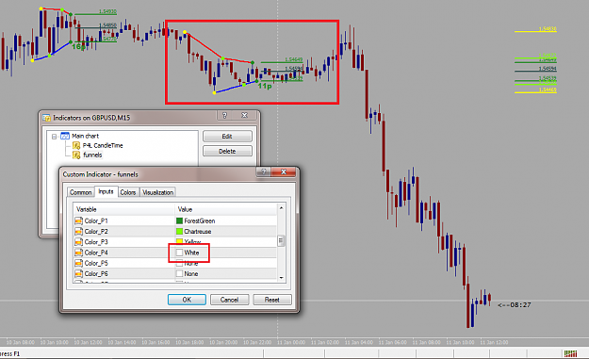Viewport: 589px width, 359px height.
Task: Click the None swatch for Color_P6
Action: click(x=180, y=274)
